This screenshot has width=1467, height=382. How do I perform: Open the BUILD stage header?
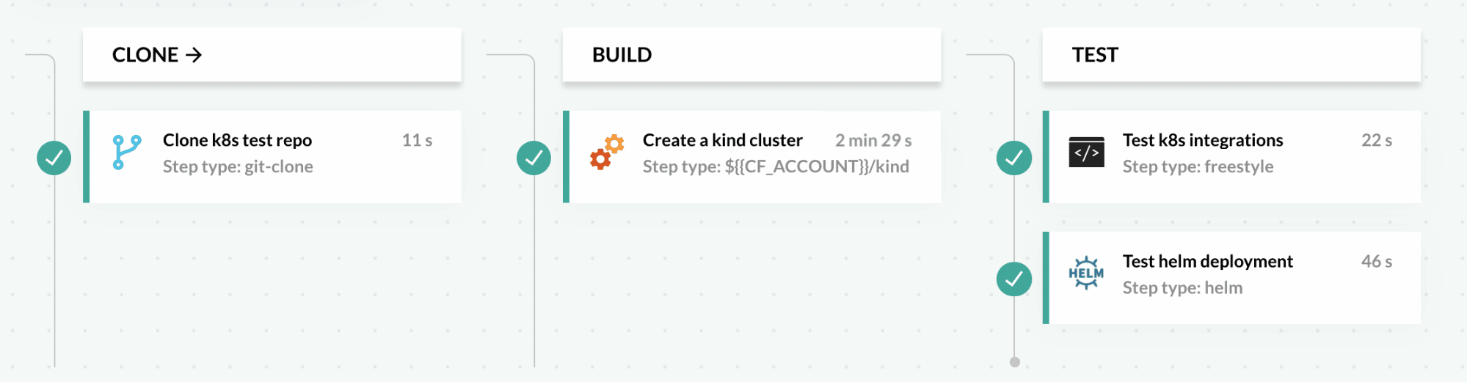coord(622,55)
